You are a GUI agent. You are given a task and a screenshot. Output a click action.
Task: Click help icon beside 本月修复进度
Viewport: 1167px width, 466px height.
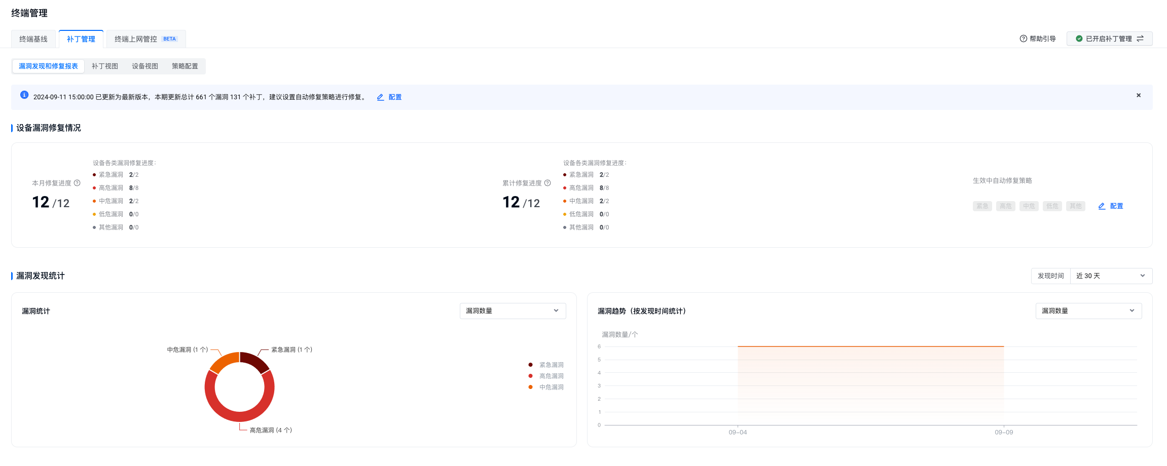click(77, 183)
